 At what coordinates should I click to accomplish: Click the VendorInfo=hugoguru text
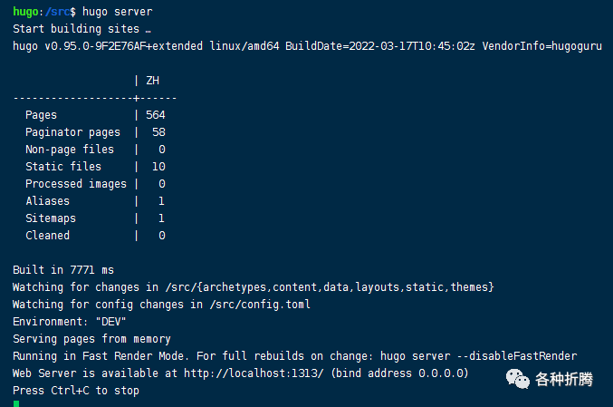541,45
